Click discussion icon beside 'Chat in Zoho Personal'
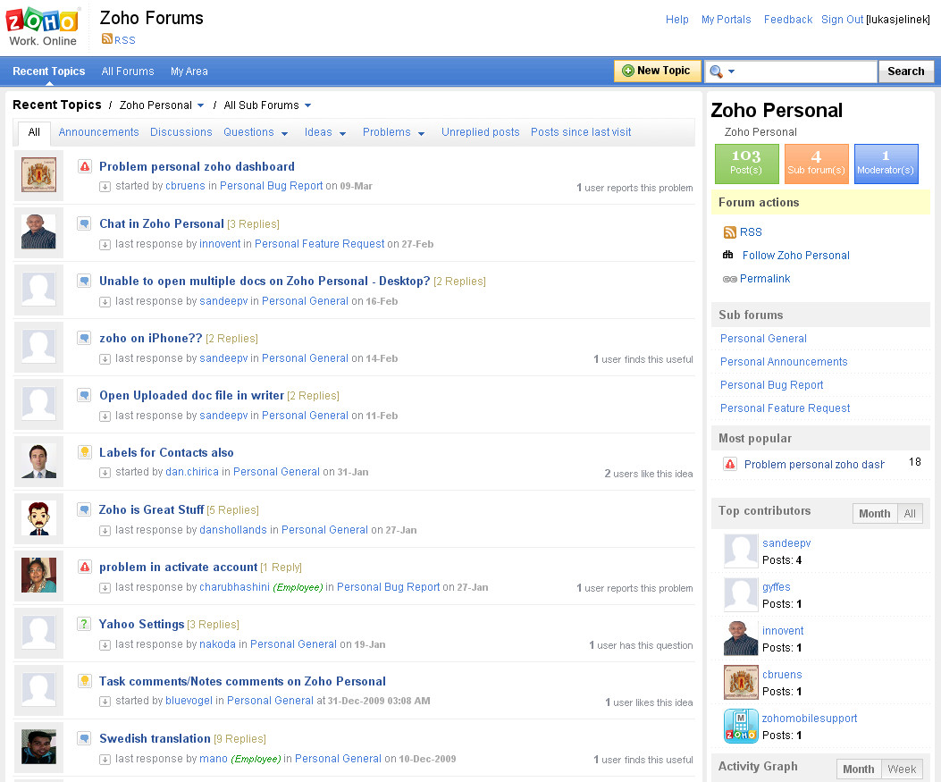 85,223
